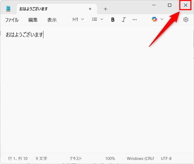Close the Notepad window
Image resolution: width=194 pixels, height=164 pixels.
(x=185, y=5)
